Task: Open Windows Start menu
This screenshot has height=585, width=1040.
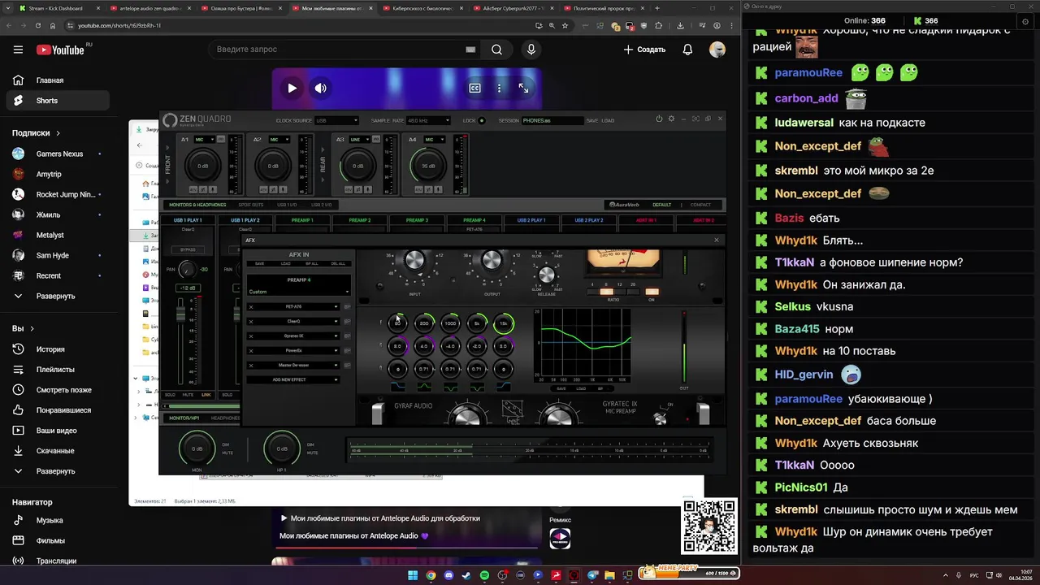Action: [412, 575]
